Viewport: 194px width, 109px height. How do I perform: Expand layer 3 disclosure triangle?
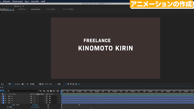(x=2, y=101)
